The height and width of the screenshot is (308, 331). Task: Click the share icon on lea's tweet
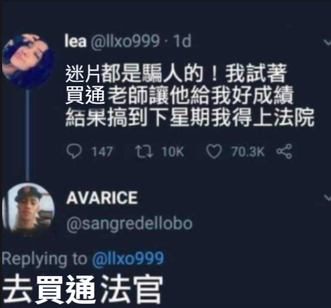[284, 151]
